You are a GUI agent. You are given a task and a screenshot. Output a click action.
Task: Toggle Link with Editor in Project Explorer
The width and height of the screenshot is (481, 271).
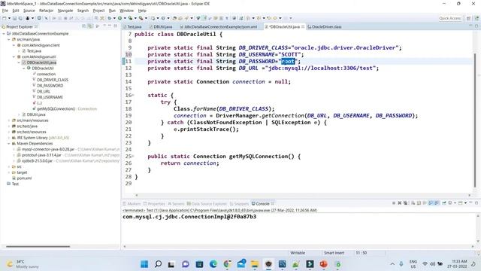[x=89, y=26]
